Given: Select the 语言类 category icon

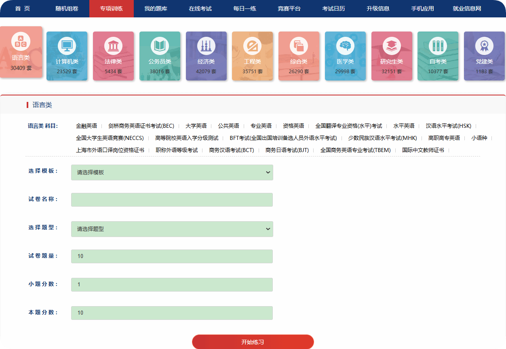Looking at the screenshot, I should (x=20, y=42).
